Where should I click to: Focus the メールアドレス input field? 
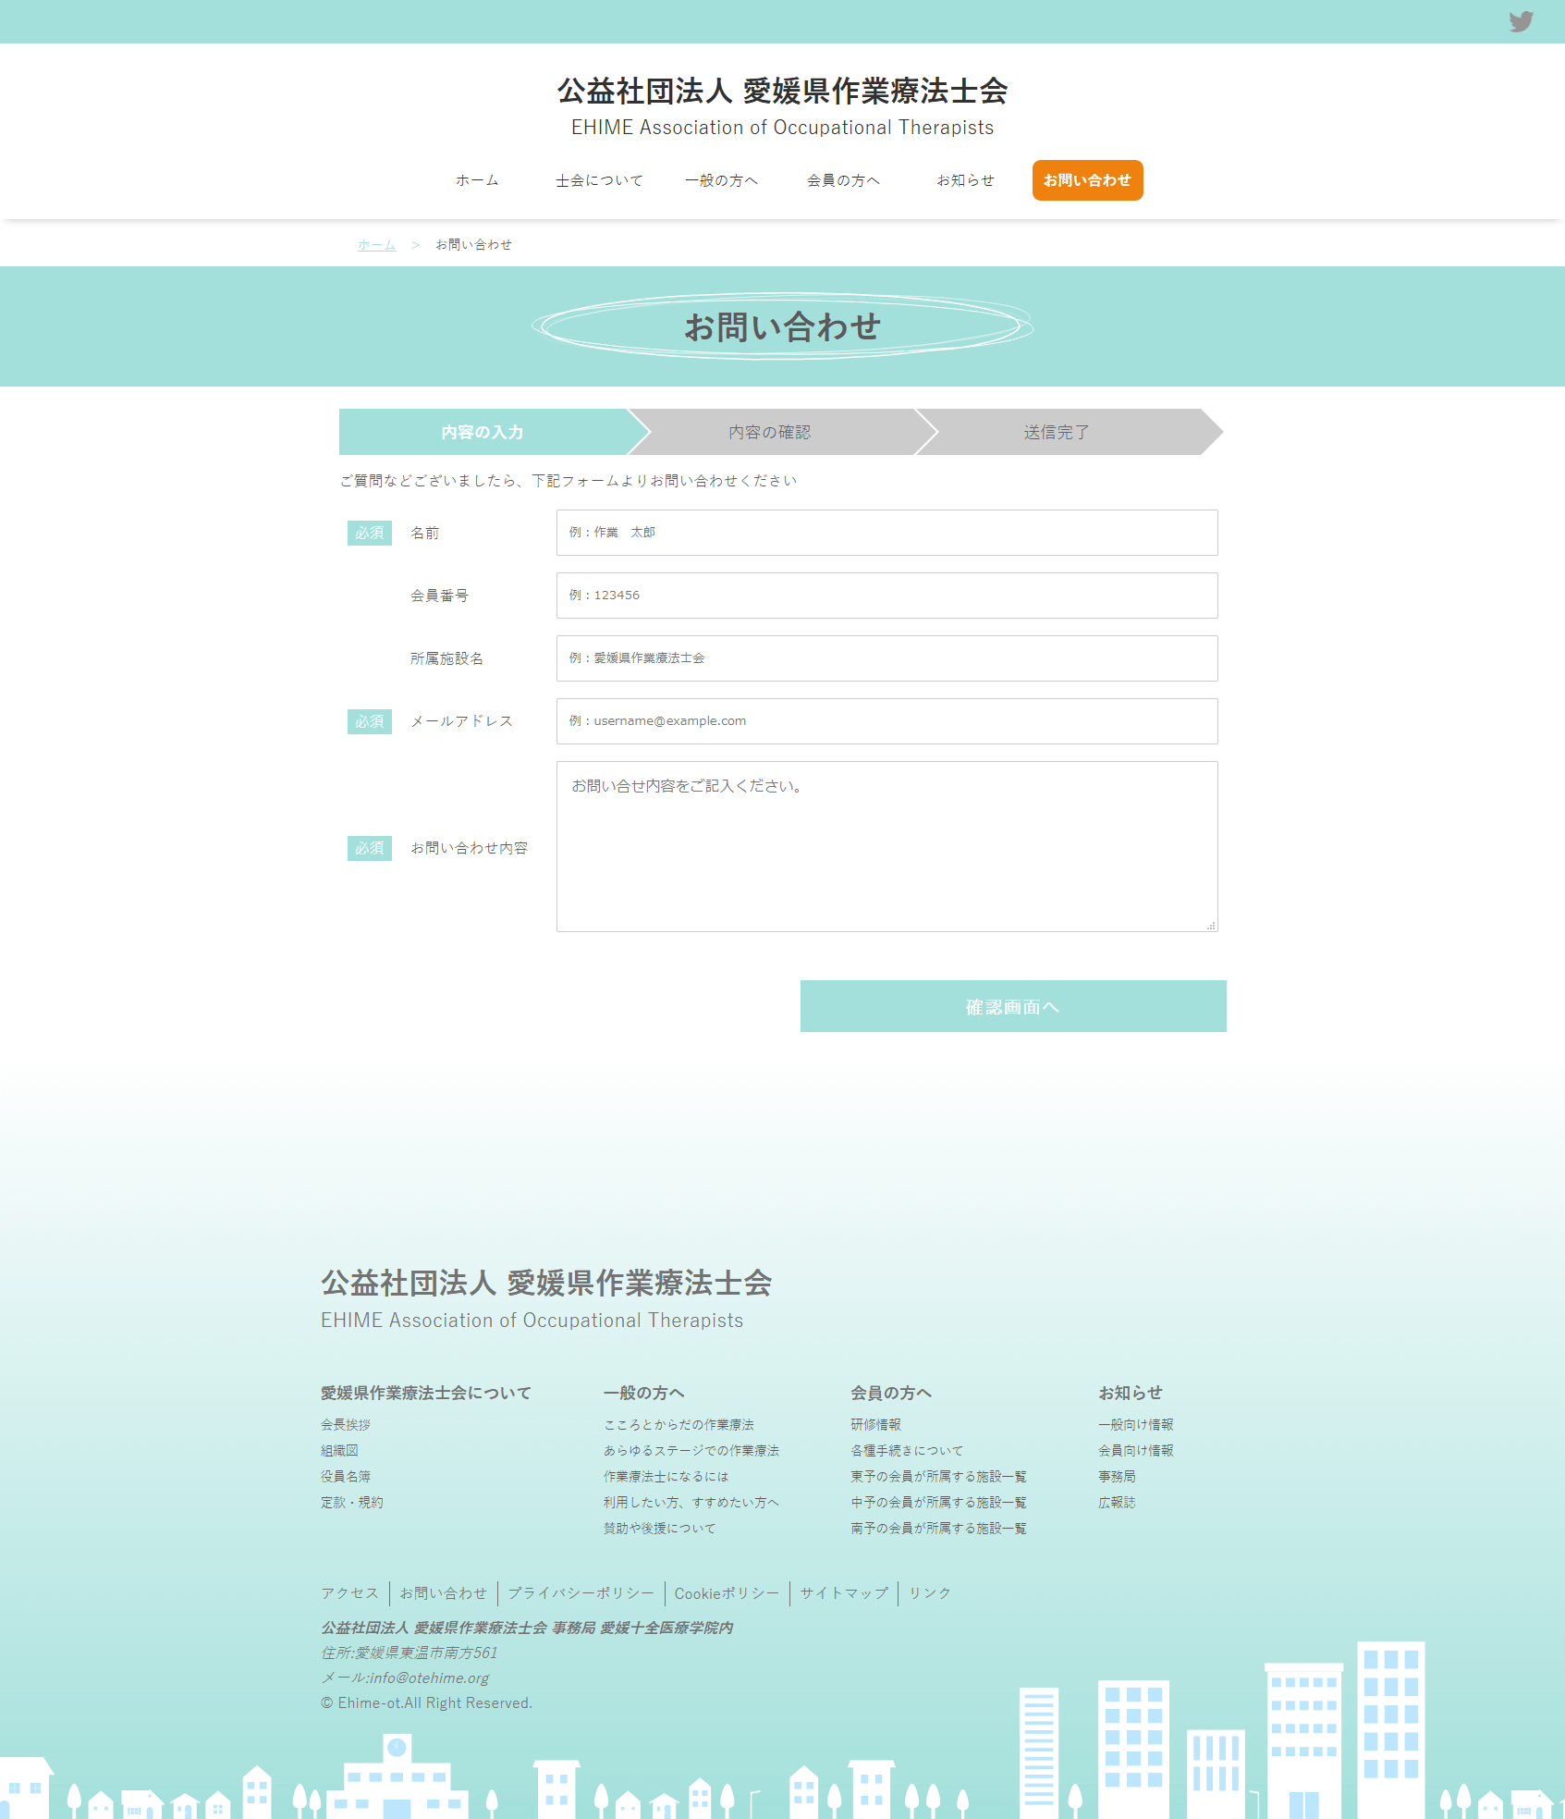click(886, 721)
